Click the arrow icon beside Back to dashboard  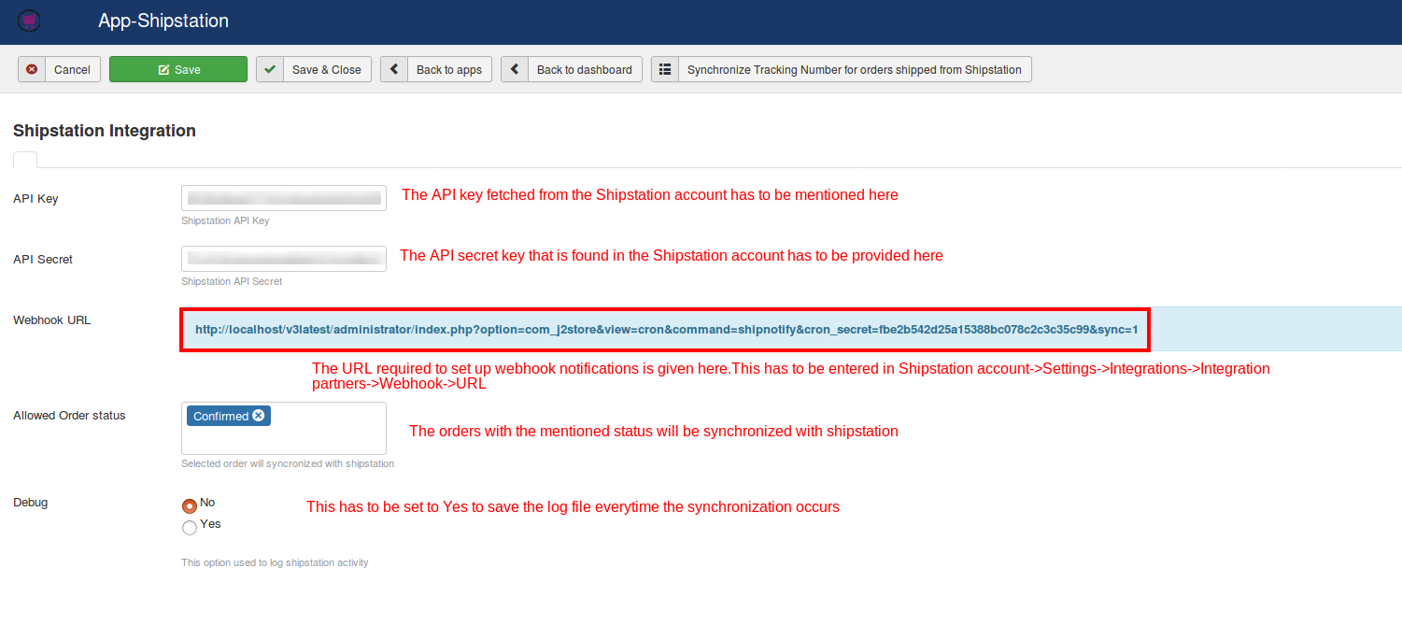click(x=515, y=70)
